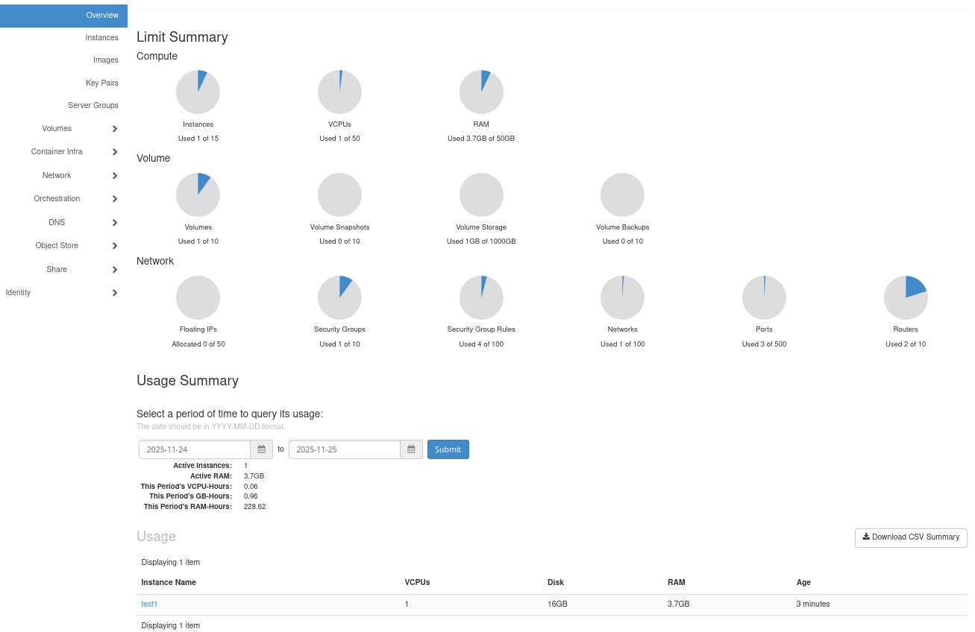Select Server Groups in sidebar

[x=93, y=106]
